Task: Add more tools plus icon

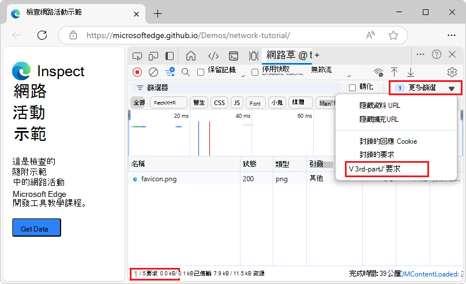Action: click(x=317, y=55)
